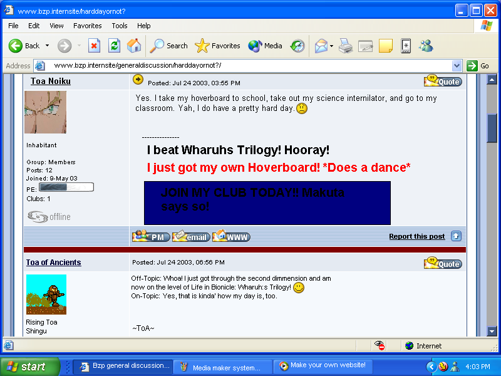This screenshot has height=376, width=501.
Task: Click the I just got my own Hoverboard text
Action: tap(279, 167)
